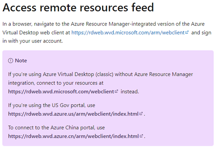
Task: Open the Azure China rdweb.wvd.azure.cn link
Action: pos(73,136)
